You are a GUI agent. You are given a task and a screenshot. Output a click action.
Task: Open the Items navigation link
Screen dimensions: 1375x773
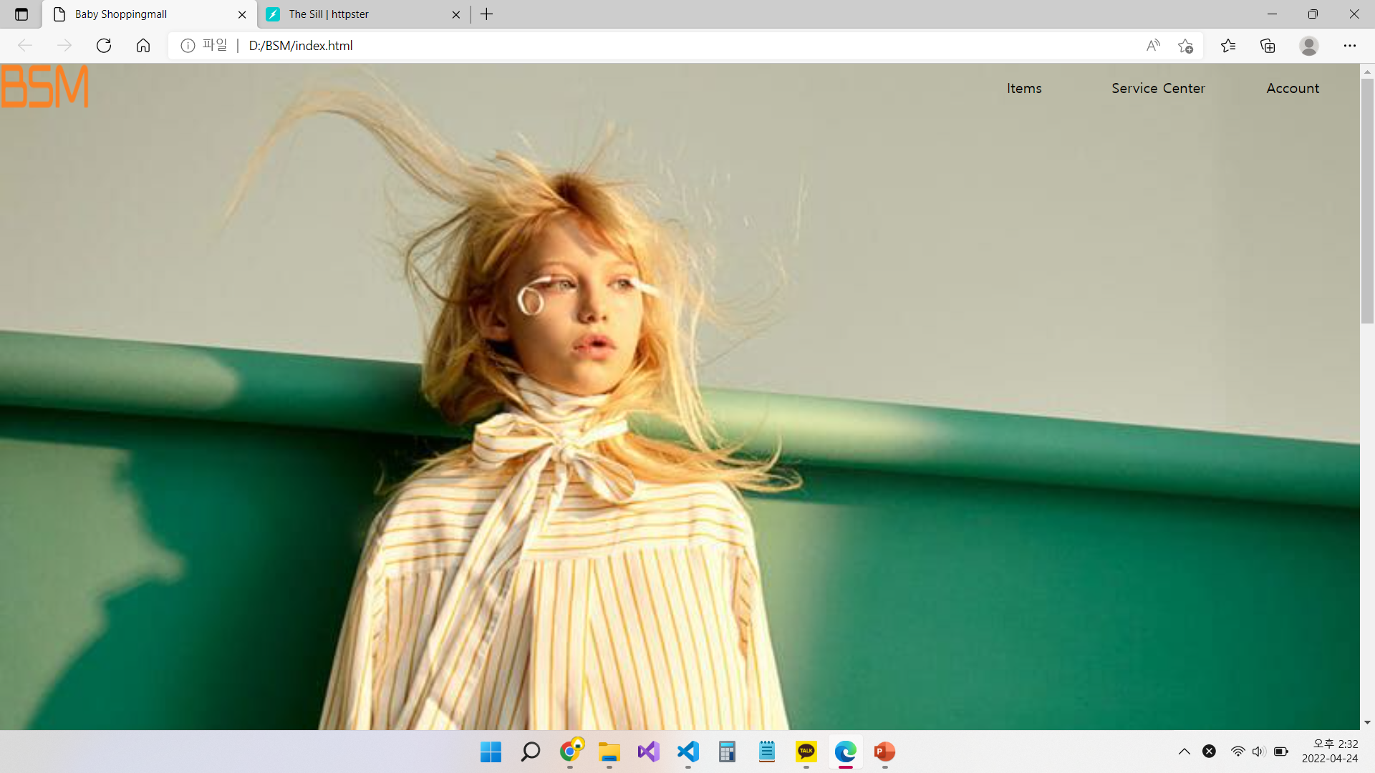coord(1024,88)
